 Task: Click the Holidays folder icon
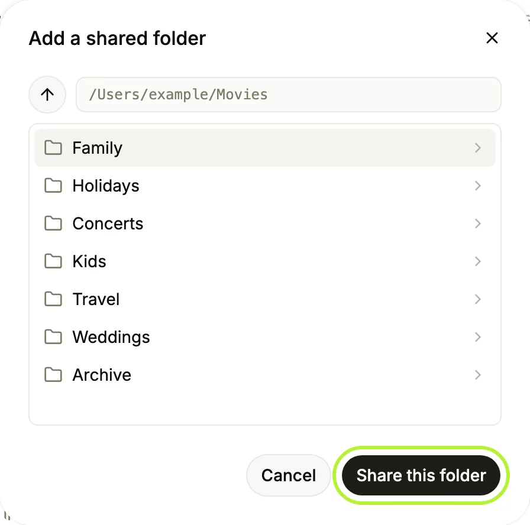tap(53, 186)
